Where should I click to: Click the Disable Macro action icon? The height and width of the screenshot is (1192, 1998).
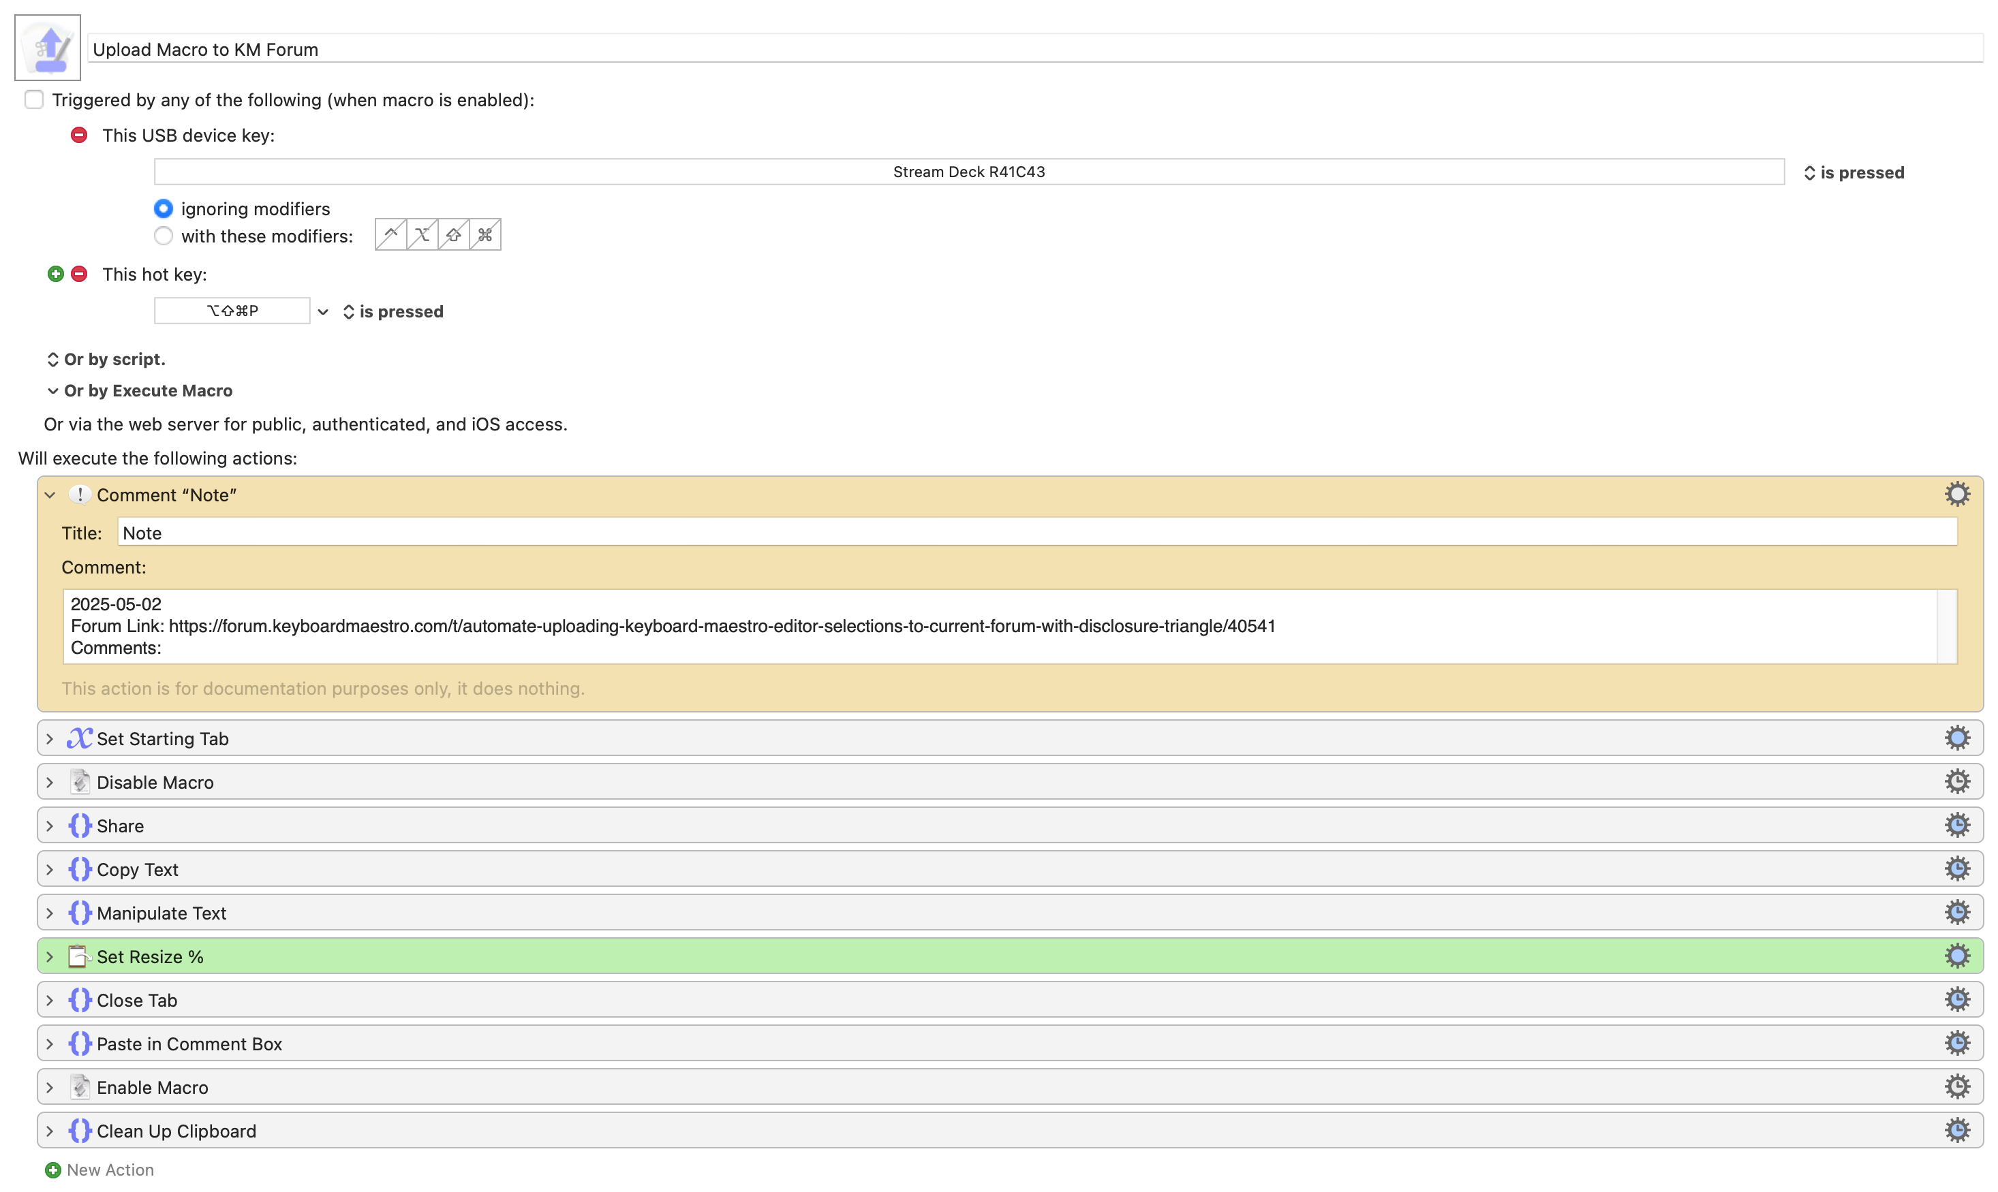coord(80,781)
